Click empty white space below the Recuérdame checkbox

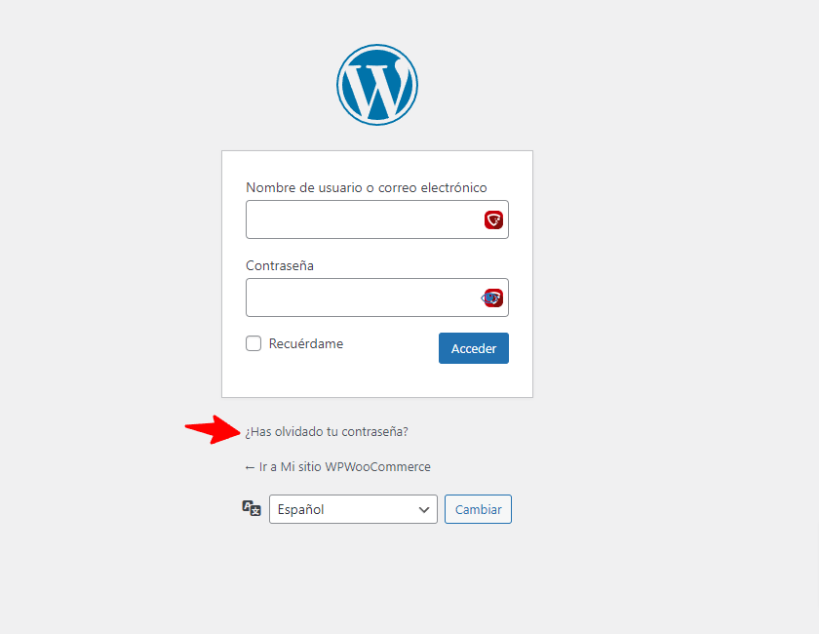pyautogui.click(x=313, y=377)
